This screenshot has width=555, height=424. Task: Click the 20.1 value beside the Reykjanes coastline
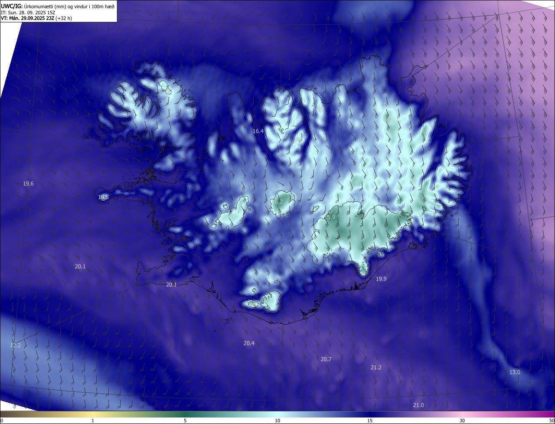(171, 285)
